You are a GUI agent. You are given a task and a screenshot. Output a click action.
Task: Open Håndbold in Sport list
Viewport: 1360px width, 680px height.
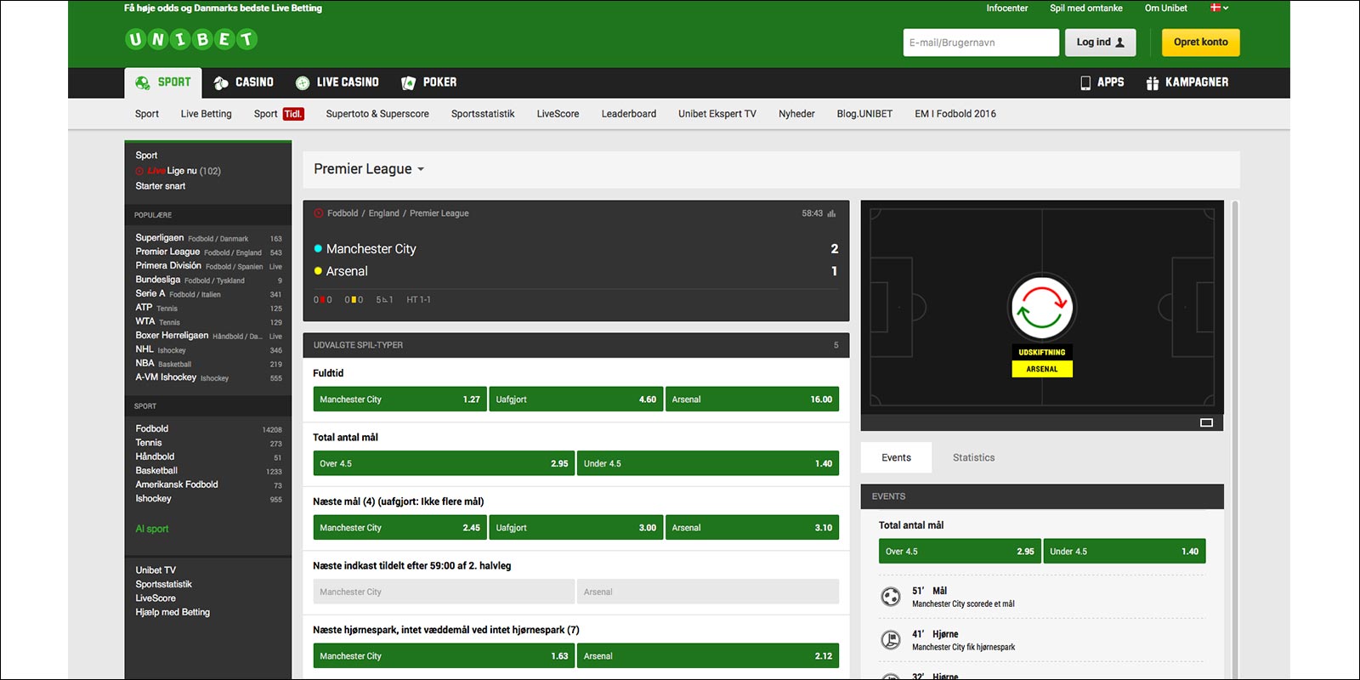click(x=155, y=456)
